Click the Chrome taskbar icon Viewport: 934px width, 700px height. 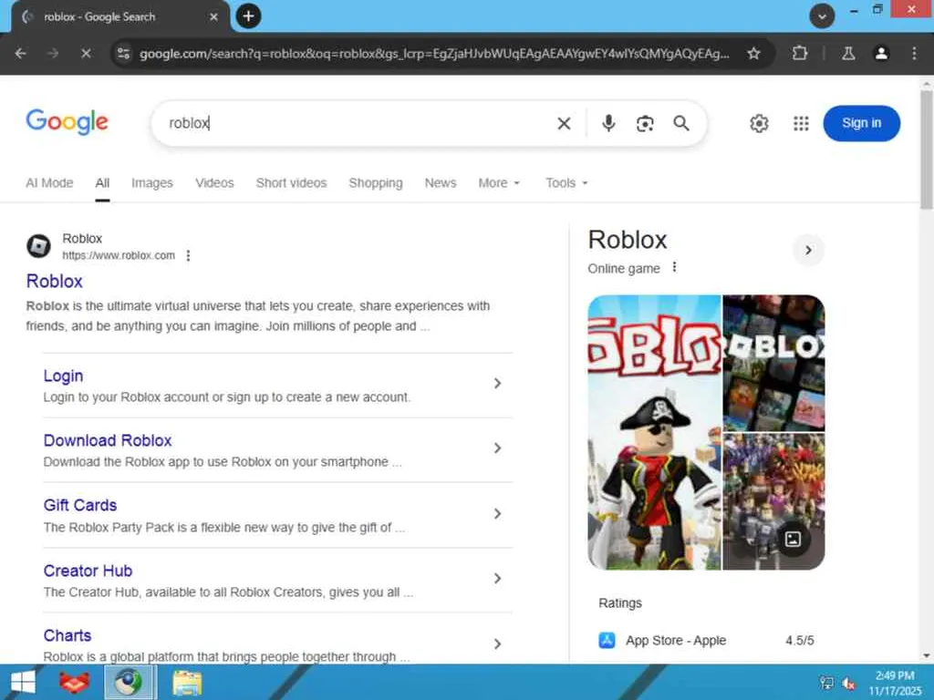tap(130, 682)
